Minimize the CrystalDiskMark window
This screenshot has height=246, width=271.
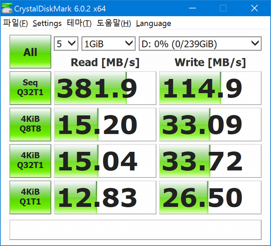pos(192,8)
